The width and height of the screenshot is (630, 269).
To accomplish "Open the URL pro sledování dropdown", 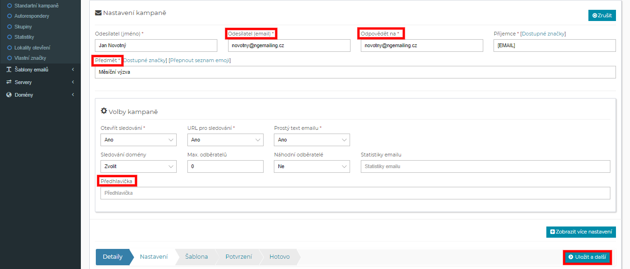I will pos(225,140).
